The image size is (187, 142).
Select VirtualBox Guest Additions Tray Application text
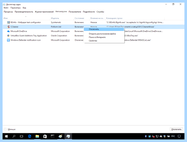[x=29, y=36]
